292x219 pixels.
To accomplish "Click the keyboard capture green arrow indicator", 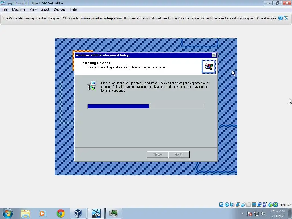I will click(x=276, y=205).
